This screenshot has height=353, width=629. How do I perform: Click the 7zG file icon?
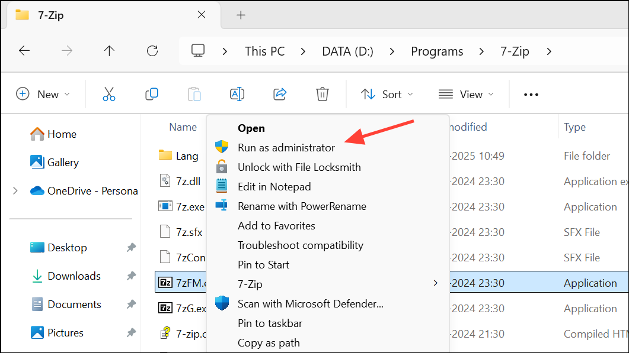tap(165, 308)
